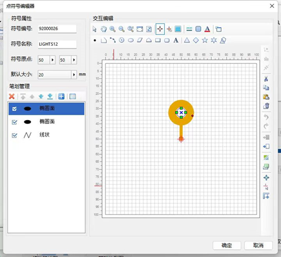Uncheck the second 椭圆面 stroke checkbox
281x257 pixels.
14,122
